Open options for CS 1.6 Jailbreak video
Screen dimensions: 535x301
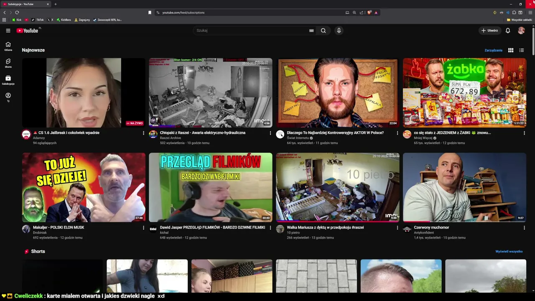pos(143,133)
